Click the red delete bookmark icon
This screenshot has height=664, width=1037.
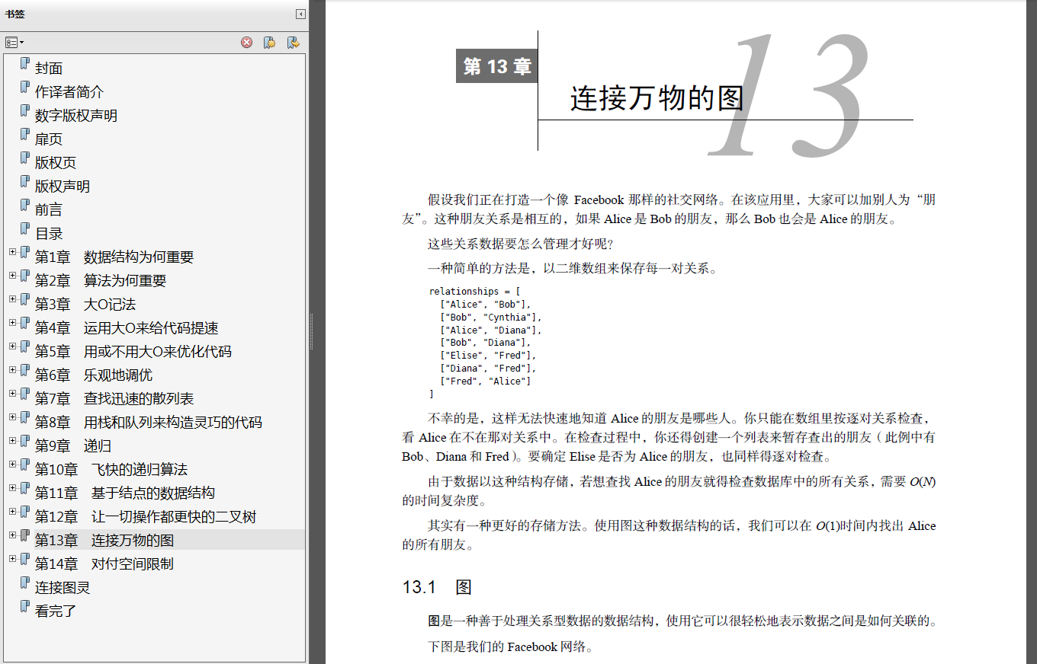(246, 43)
